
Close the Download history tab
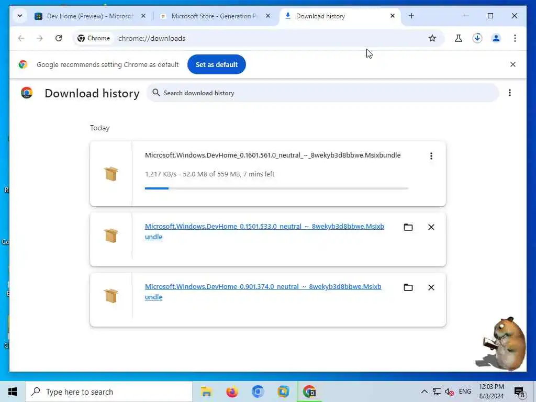pyautogui.click(x=393, y=16)
